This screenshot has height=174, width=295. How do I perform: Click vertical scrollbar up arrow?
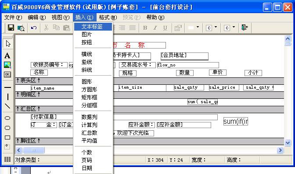click(288, 39)
